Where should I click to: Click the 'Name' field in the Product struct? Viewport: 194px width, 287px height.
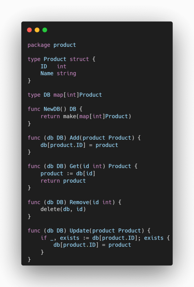pos(47,73)
